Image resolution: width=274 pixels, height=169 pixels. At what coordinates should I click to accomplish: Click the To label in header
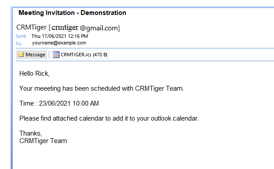(18, 44)
